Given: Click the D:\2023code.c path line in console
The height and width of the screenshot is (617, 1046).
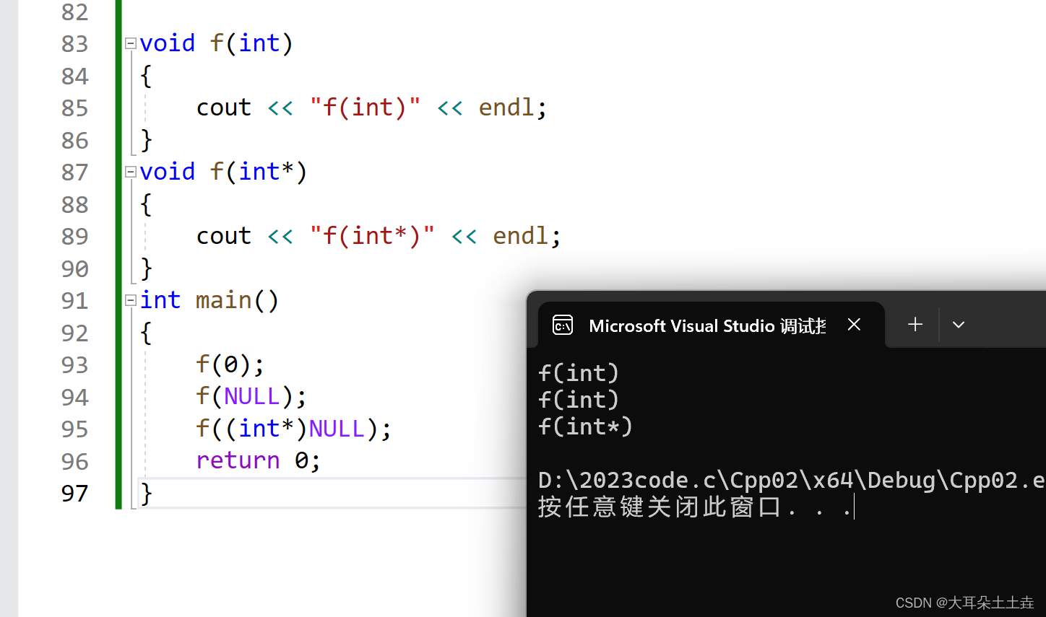Looking at the screenshot, I should click(792, 480).
